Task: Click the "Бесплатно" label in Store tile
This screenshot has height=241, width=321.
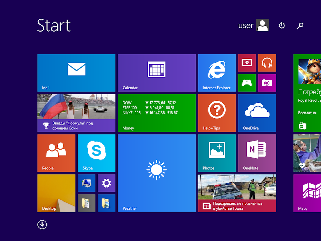Action: [307, 113]
